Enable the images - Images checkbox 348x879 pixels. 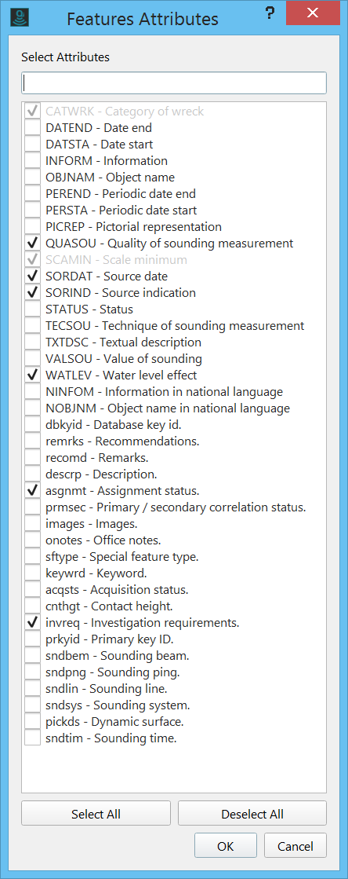(33, 524)
